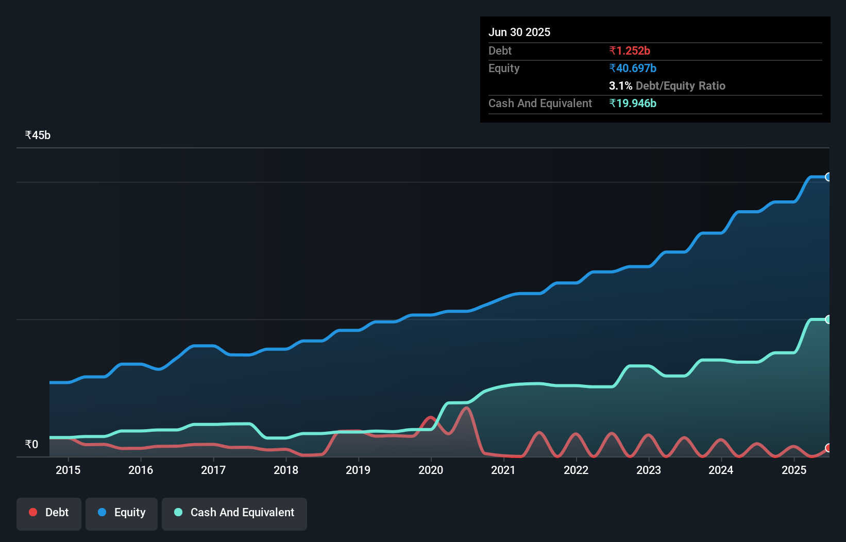Select the 2020 label on the x-axis
Screen dimensions: 846x542
tap(431, 470)
